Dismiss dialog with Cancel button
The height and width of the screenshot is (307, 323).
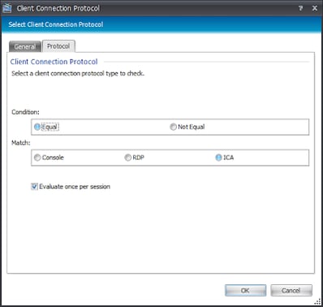pyautogui.click(x=291, y=291)
